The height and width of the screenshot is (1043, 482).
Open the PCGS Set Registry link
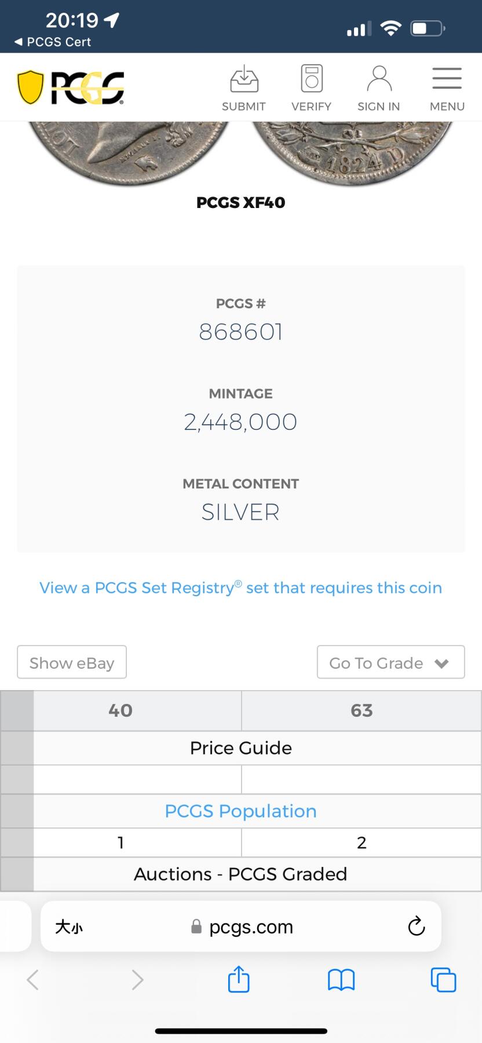(240, 588)
